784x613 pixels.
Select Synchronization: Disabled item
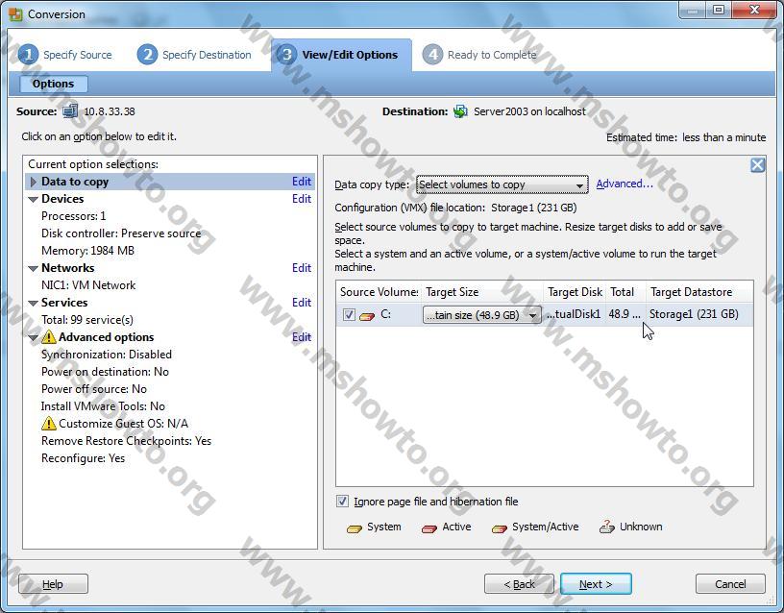pos(107,355)
